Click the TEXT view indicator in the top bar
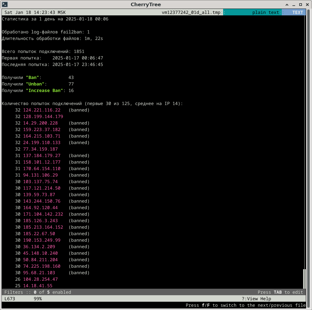This screenshot has height=310, width=312. (x=297, y=12)
